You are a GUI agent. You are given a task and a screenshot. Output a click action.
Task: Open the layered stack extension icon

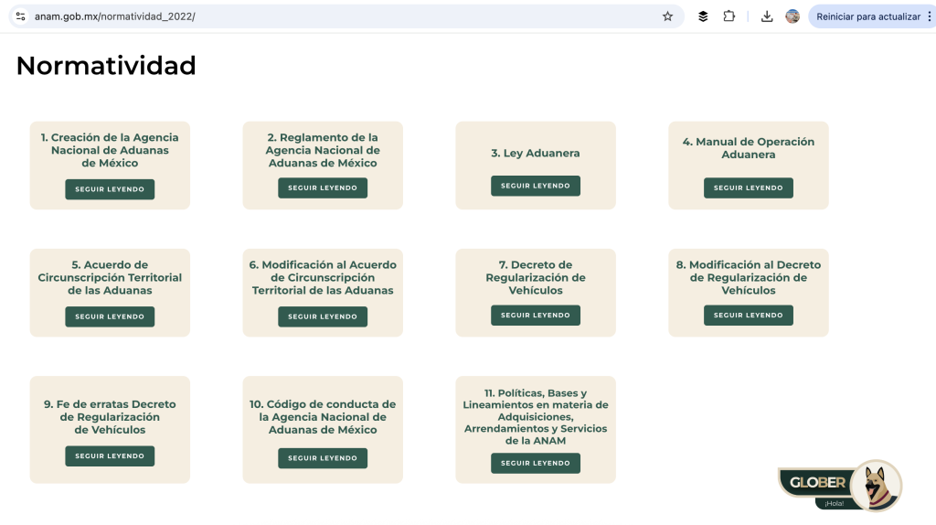[x=703, y=16]
